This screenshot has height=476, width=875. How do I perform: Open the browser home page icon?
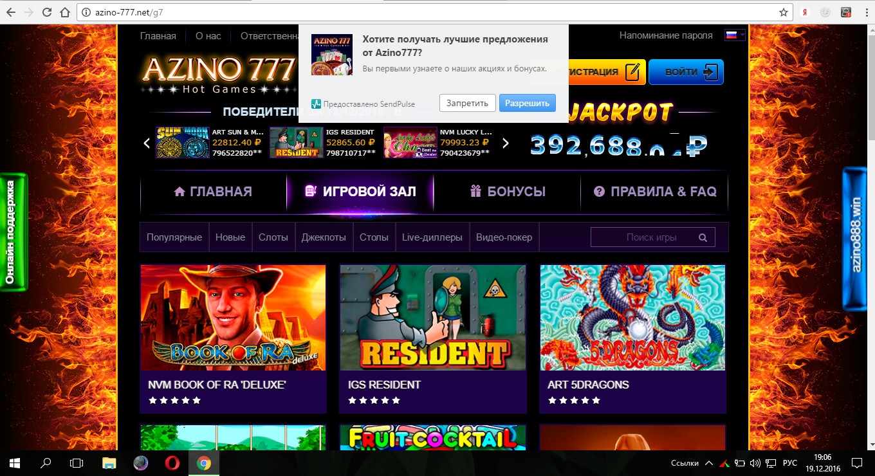coord(64,12)
